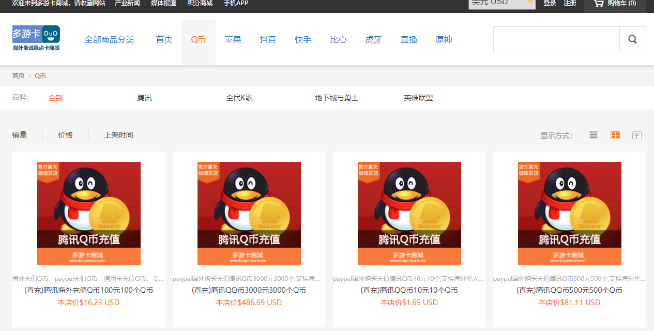Open 手机APP top bar link
The image size is (654, 331).
tap(236, 3)
